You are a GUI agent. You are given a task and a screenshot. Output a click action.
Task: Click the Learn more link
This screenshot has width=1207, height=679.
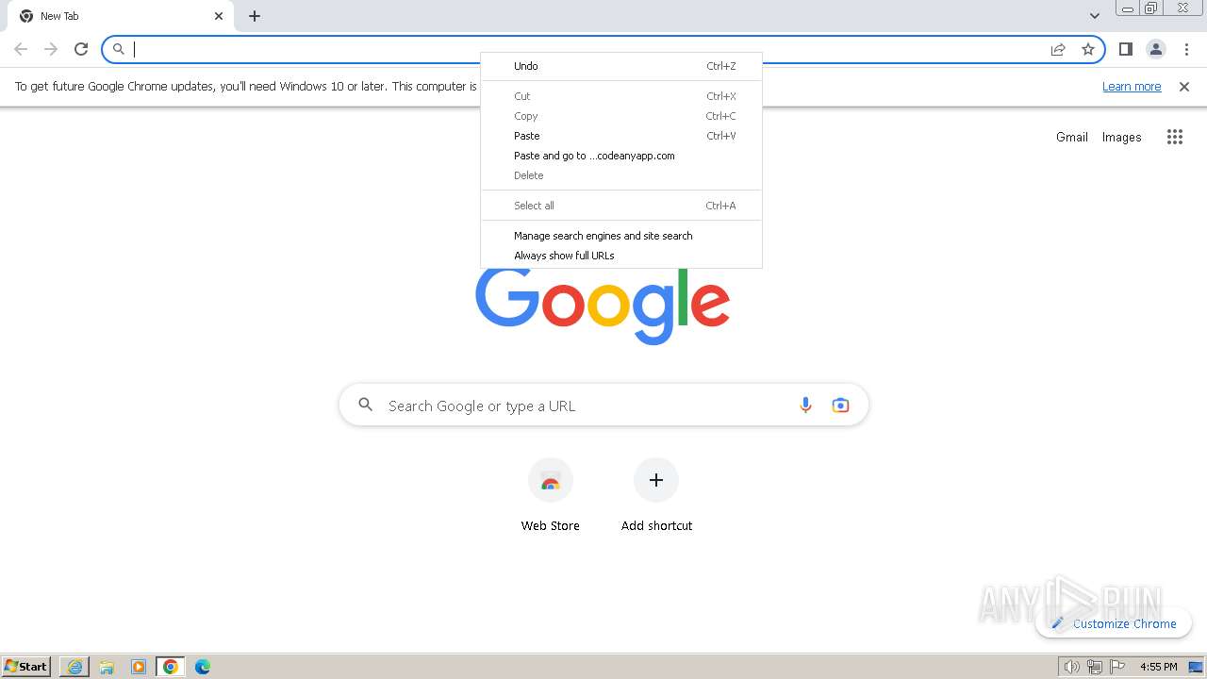1132,87
